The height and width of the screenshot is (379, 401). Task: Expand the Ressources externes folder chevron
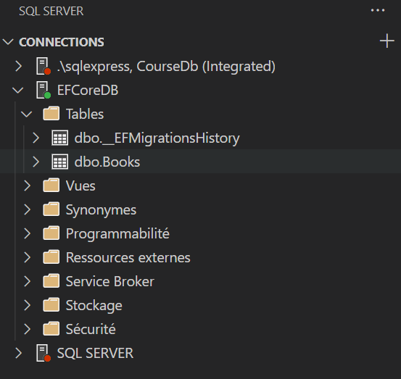(x=27, y=257)
